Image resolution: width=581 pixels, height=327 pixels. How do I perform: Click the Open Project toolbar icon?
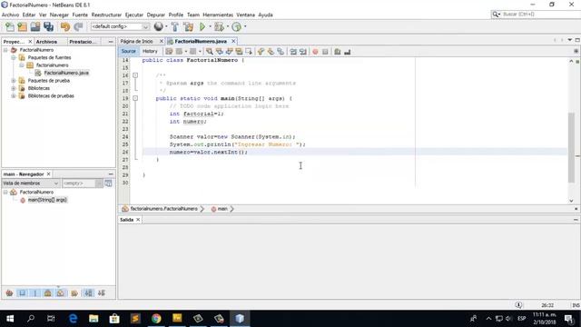(x=35, y=26)
